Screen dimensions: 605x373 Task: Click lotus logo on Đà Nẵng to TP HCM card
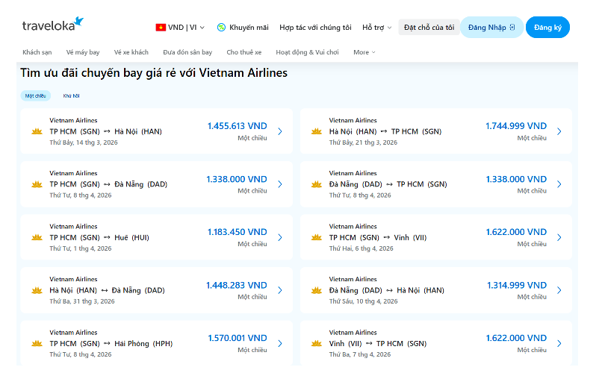coord(317,184)
